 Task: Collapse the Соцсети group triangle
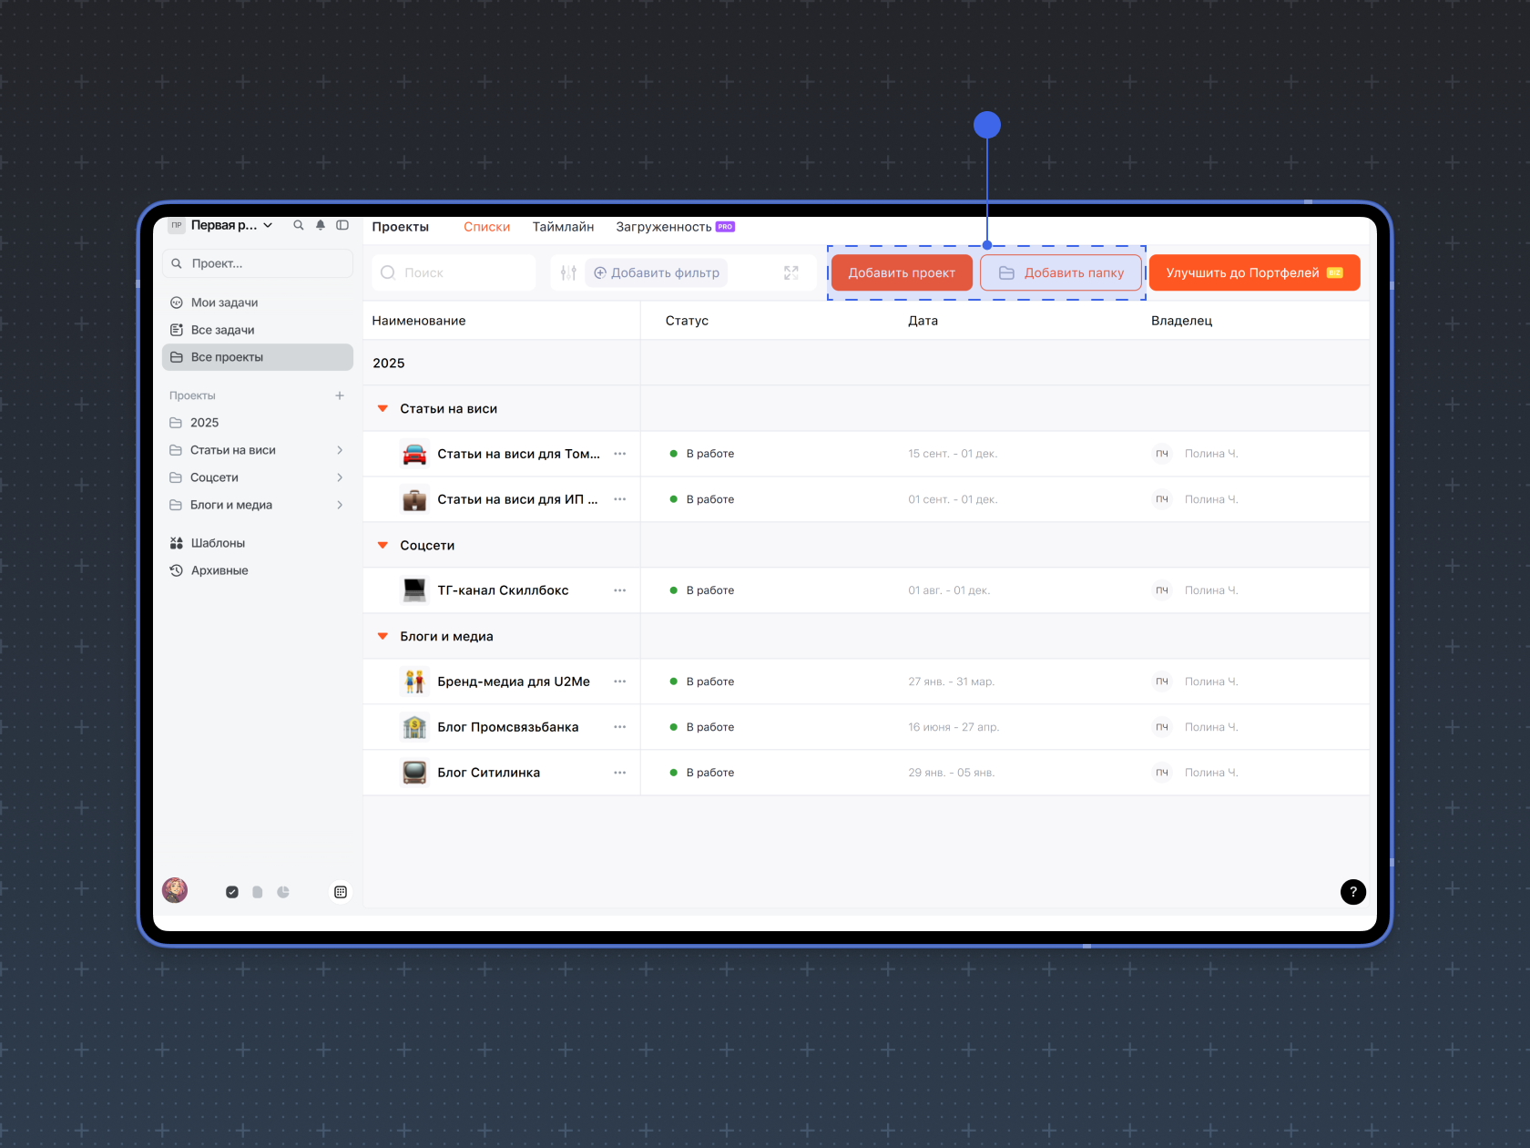click(x=382, y=546)
